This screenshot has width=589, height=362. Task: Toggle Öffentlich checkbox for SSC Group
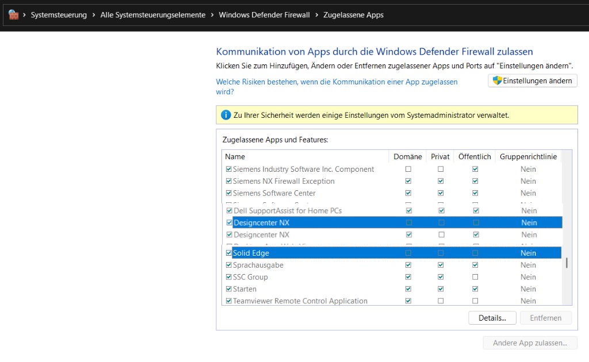(x=475, y=277)
